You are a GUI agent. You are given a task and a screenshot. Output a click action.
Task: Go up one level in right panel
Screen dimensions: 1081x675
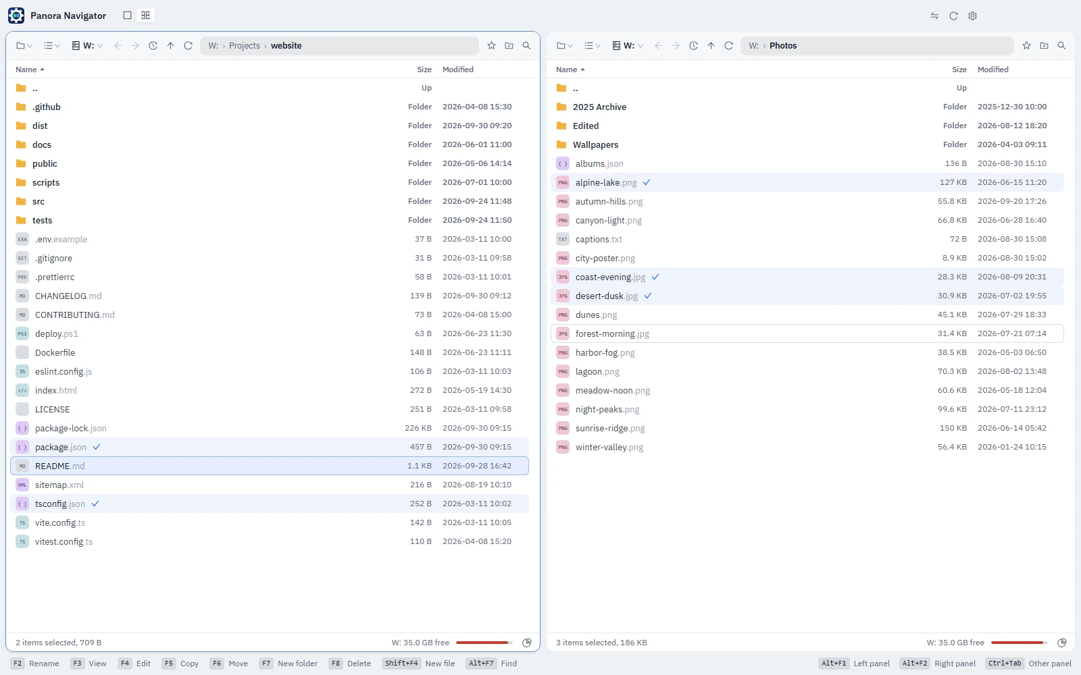point(711,46)
